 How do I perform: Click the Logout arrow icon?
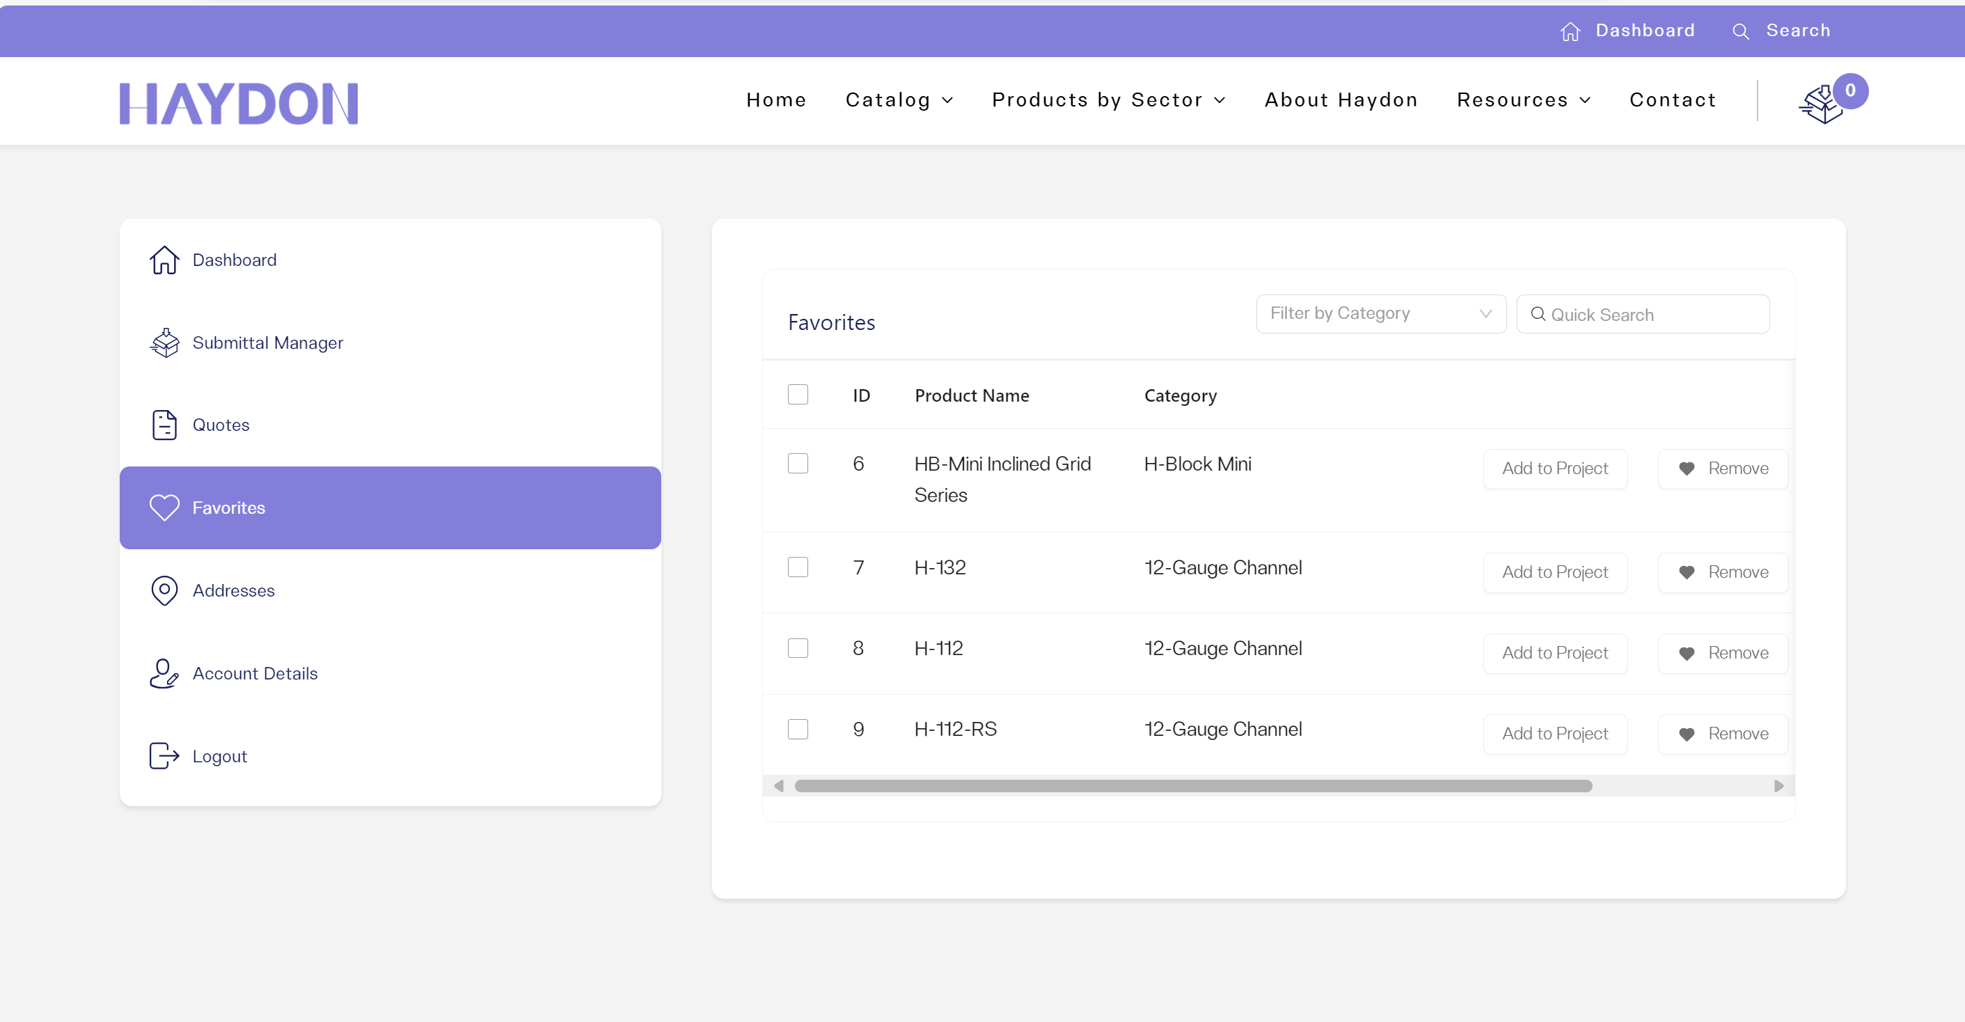pos(164,756)
